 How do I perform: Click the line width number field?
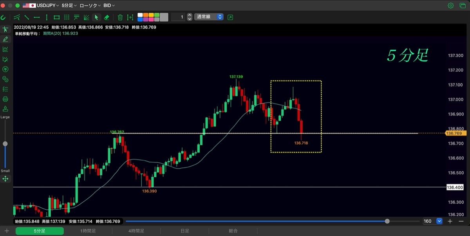point(178,17)
